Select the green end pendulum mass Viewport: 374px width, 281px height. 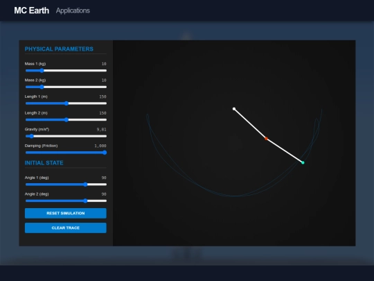(303, 163)
